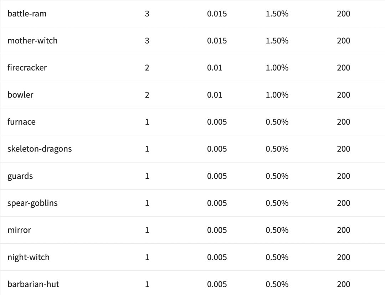
Task: Click the mirror row label
Action: (19, 230)
